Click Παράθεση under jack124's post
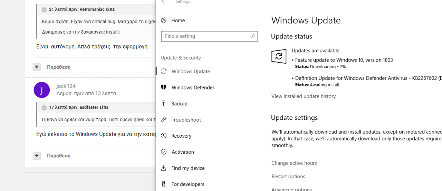Screen dimensions: 442x191 click(59, 156)
